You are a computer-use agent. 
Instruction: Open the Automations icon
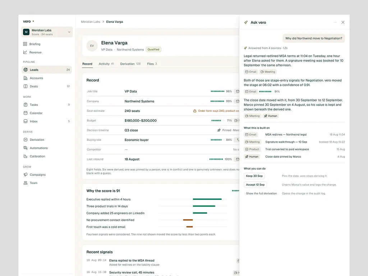(26, 148)
